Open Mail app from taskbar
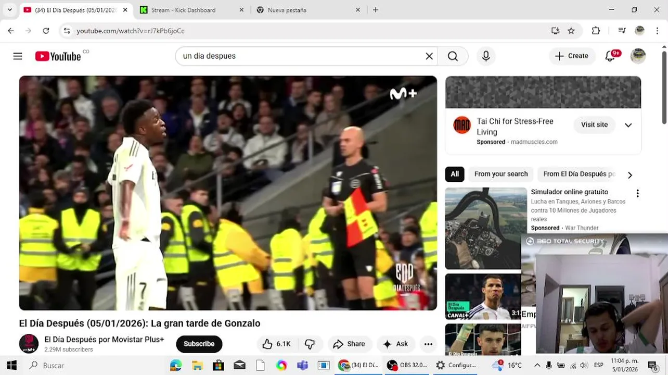Screen dimensions: 668x375 click(239, 365)
